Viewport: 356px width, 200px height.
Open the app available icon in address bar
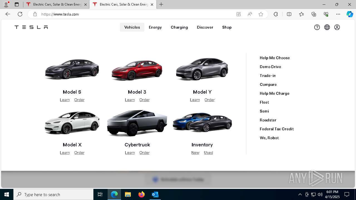point(239,14)
